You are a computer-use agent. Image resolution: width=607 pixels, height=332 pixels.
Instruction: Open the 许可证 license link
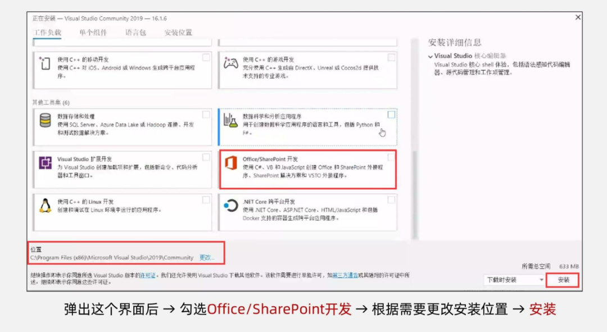coord(147,275)
